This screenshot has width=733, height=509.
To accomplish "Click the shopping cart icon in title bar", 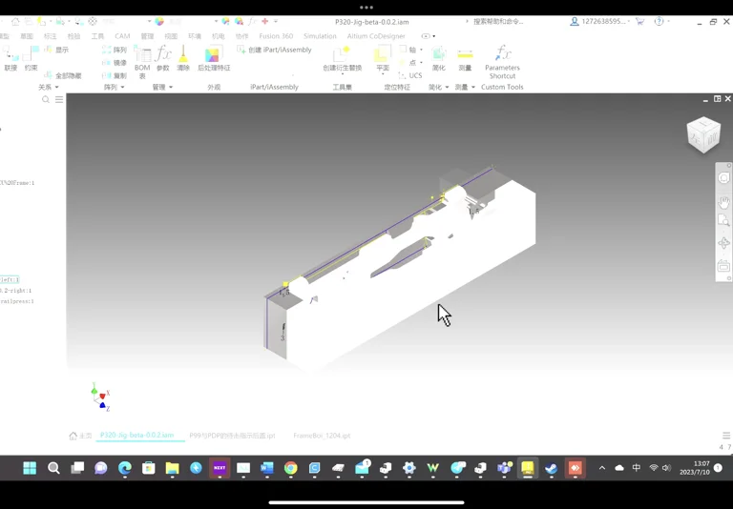I will click(x=639, y=22).
